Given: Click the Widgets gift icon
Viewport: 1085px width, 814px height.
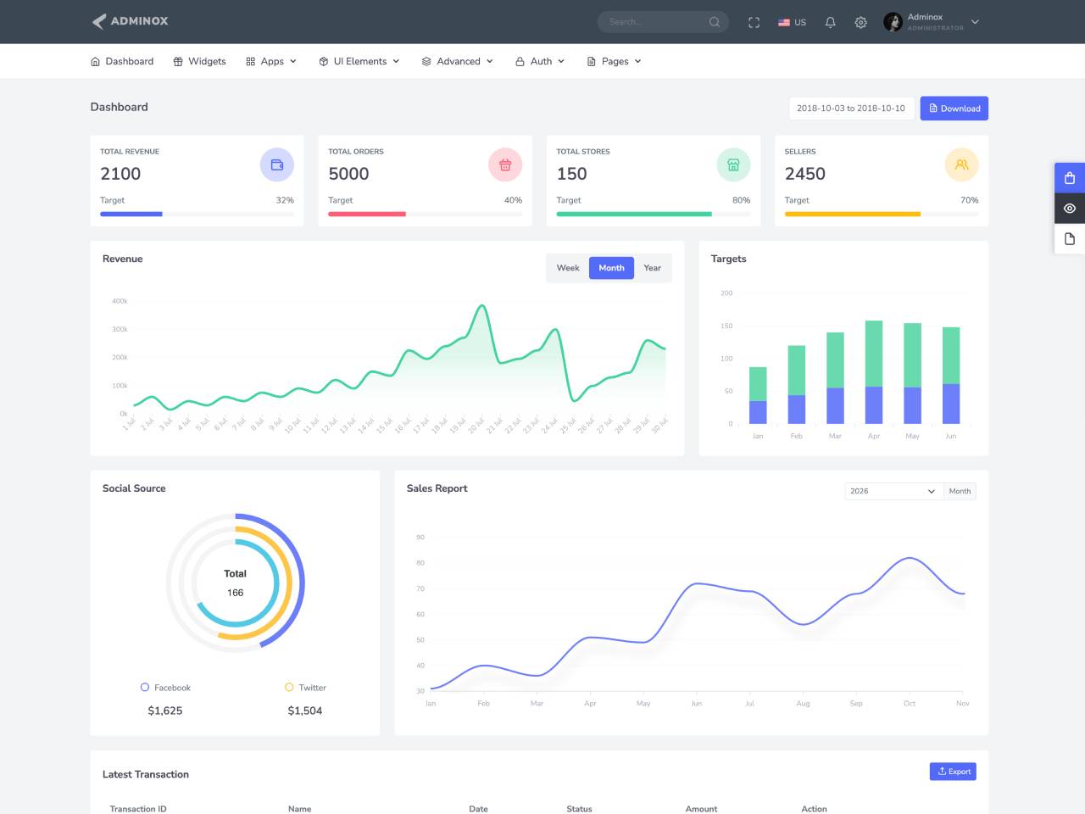Looking at the screenshot, I should click(x=178, y=61).
